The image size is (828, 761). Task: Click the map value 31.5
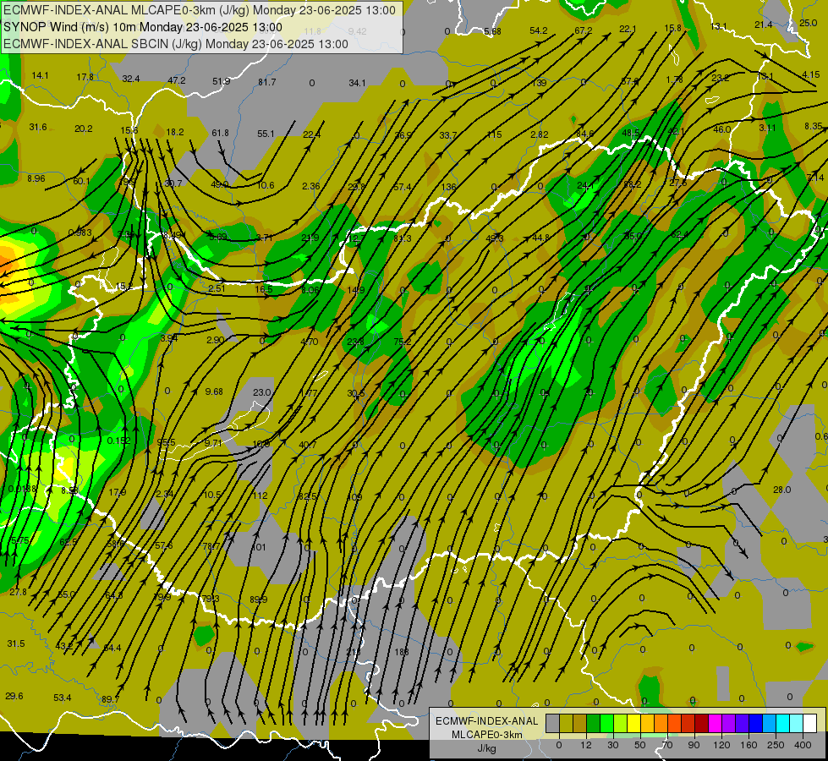coord(16,643)
